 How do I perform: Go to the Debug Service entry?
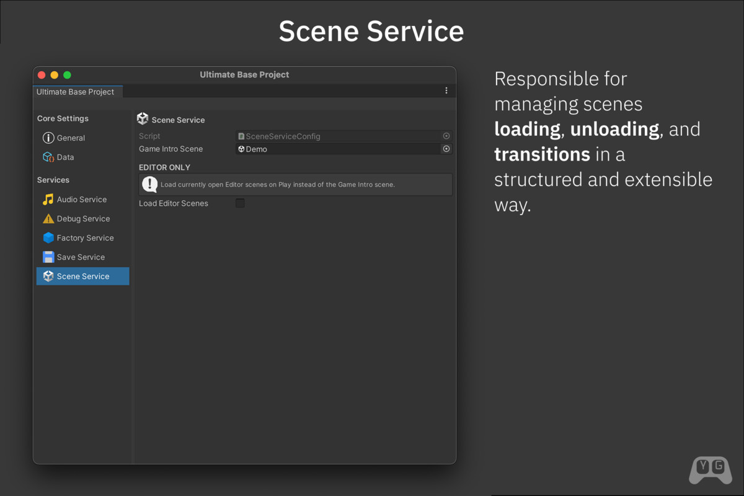pos(83,219)
